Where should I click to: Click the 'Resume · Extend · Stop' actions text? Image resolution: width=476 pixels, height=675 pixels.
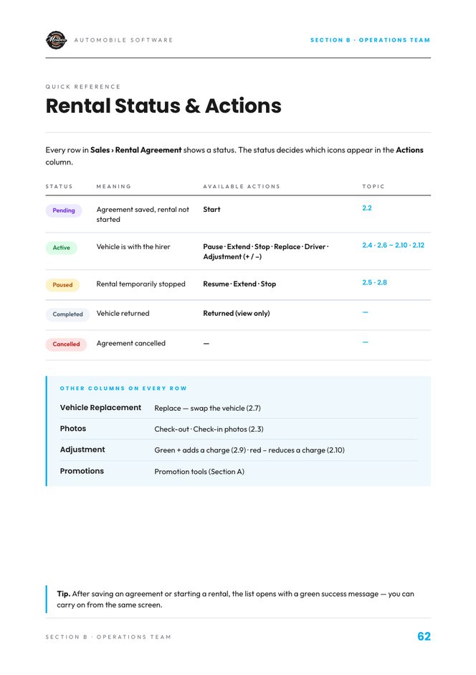point(239,284)
